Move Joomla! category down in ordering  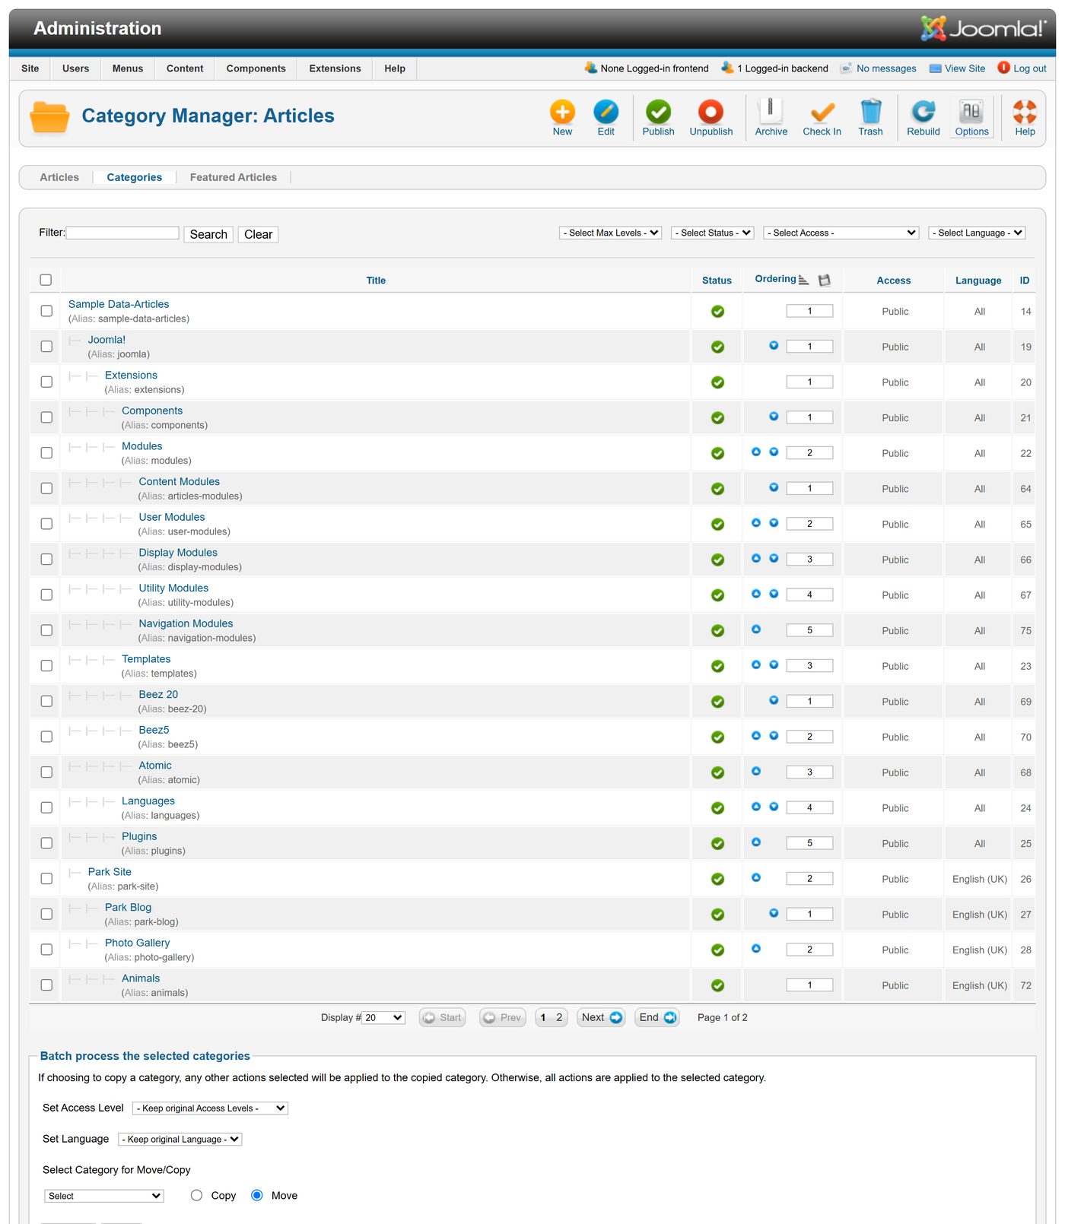774,345
